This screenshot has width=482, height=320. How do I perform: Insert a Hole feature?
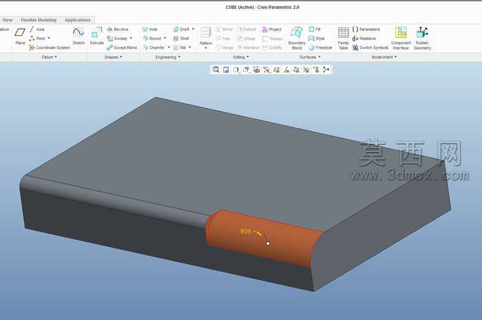click(149, 29)
